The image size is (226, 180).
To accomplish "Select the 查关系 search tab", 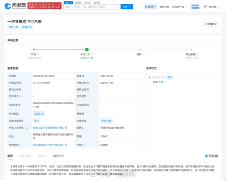I will tap(87, 3).
